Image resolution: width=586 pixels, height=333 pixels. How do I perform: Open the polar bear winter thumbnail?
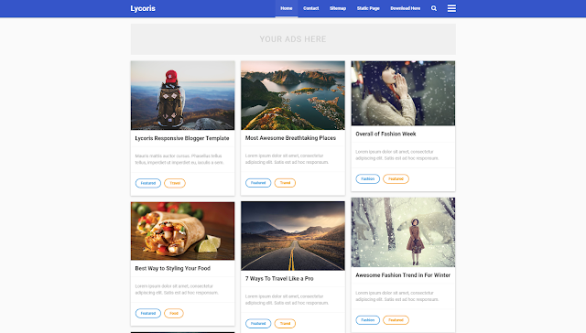pyautogui.click(x=403, y=232)
